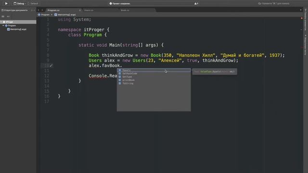Focus the search field in top toolbar
This screenshot has height=173, width=308.
click(x=274, y=3)
